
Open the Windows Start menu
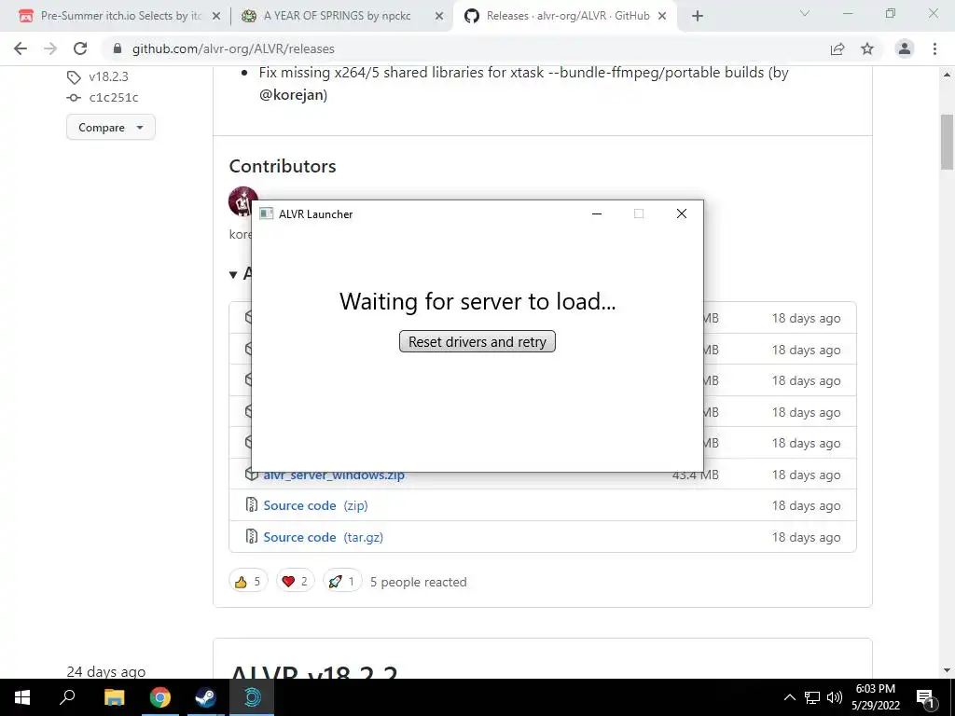click(x=22, y=697)
